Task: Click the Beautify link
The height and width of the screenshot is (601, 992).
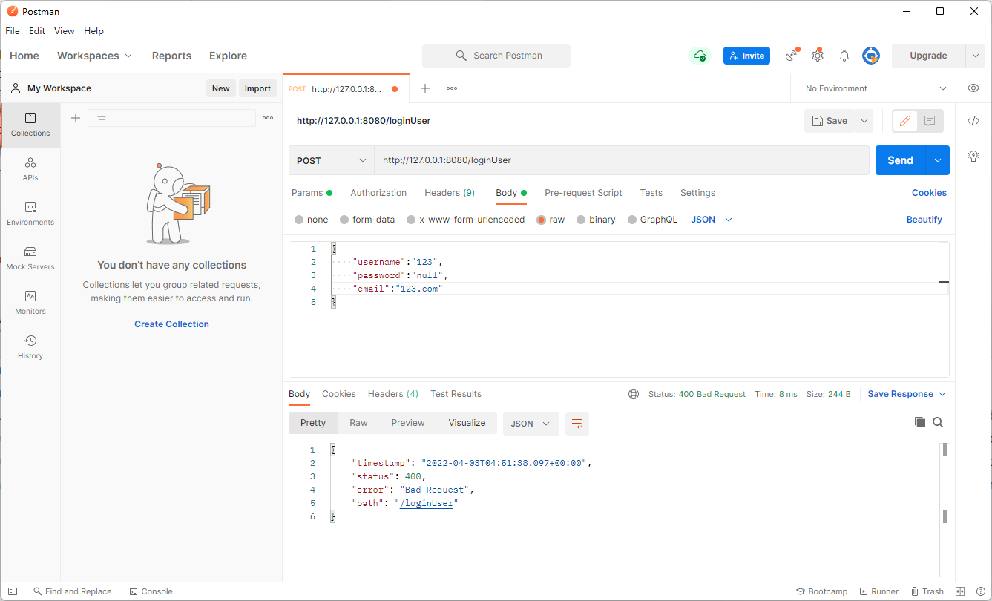Action: coord(924,220)
